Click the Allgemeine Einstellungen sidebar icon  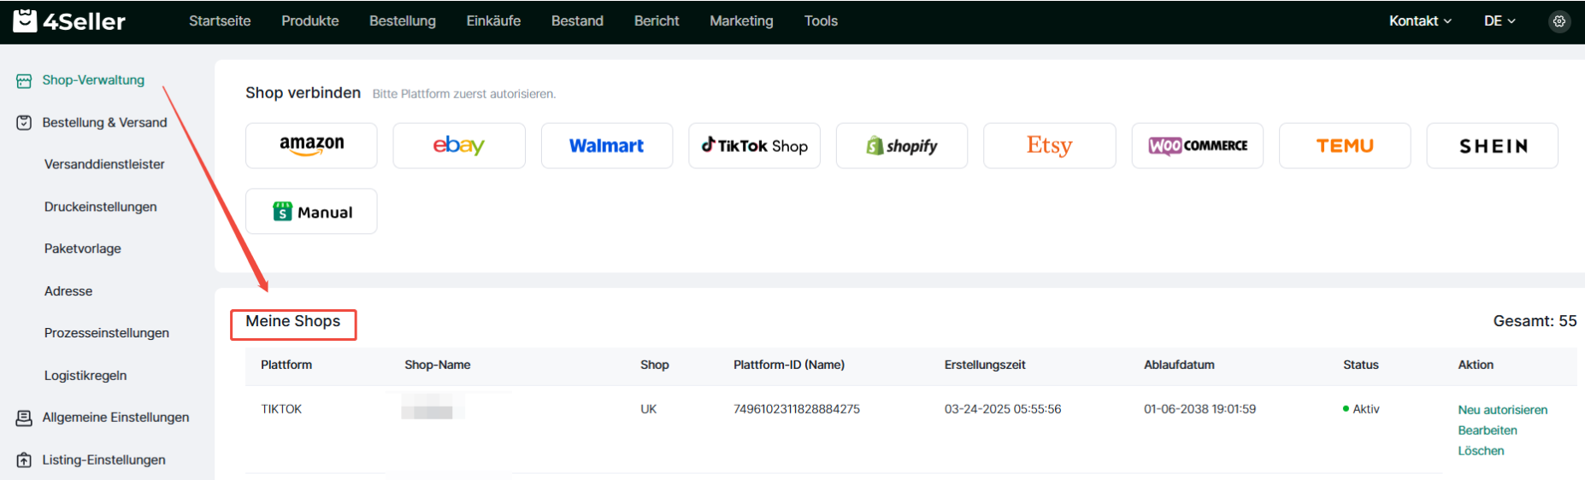point(24,418)
